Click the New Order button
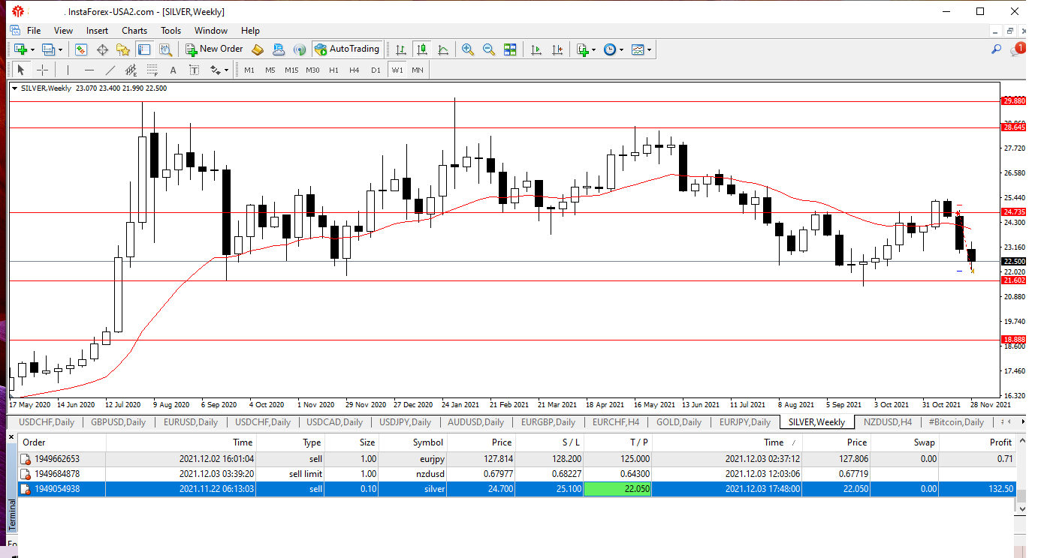 click(213, 49)
